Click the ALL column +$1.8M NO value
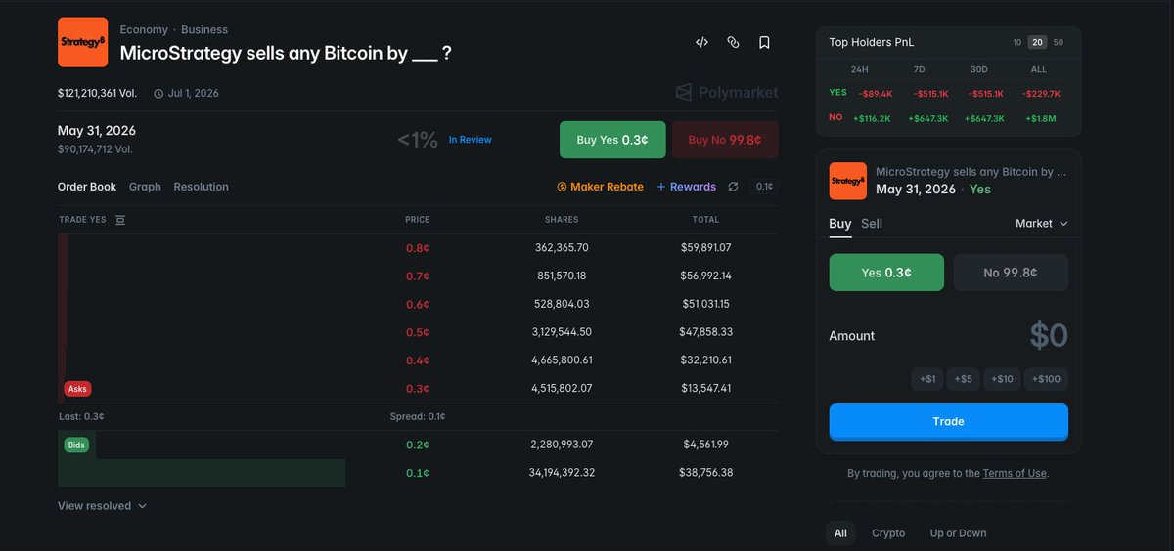The image size is (1174, 551). pyautogui.click(x=1039, y=118)
